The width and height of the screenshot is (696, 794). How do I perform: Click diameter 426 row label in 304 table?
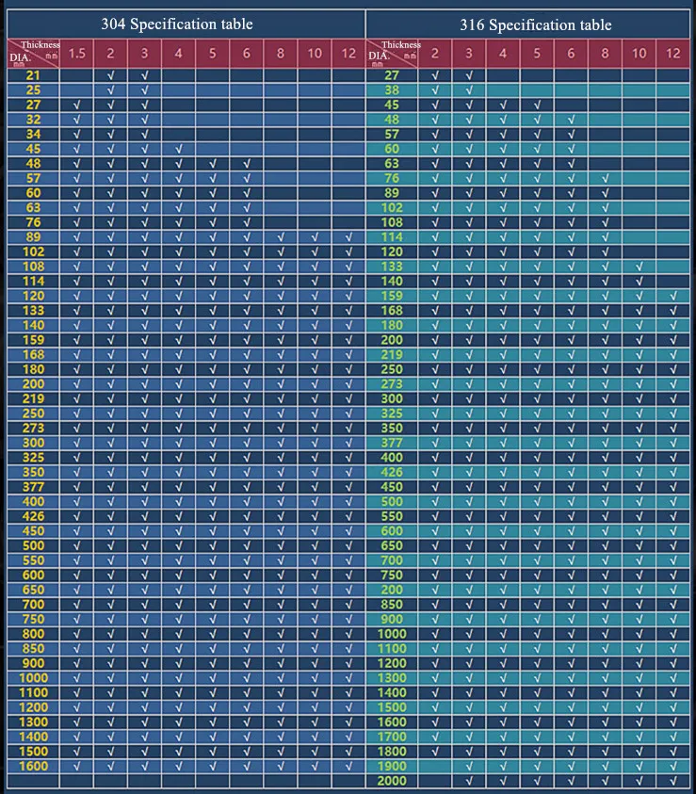point(33,515)
